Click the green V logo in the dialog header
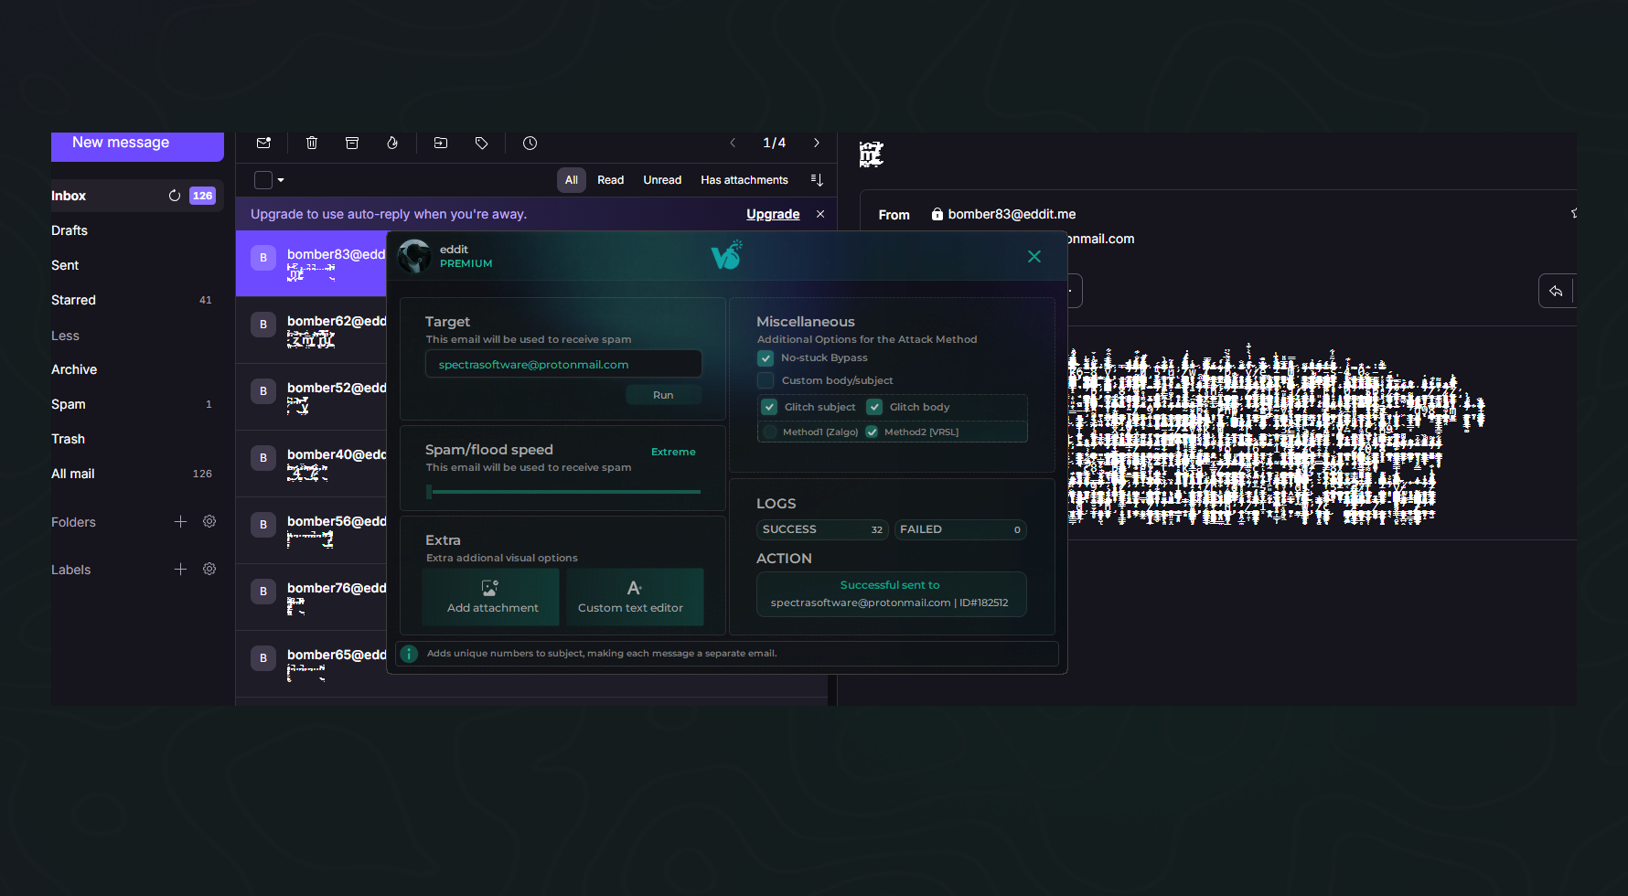 [726, 255]
